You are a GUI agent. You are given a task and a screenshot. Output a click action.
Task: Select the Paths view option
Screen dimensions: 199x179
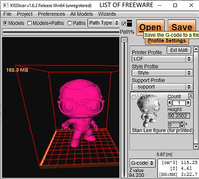tap(70, 23)
